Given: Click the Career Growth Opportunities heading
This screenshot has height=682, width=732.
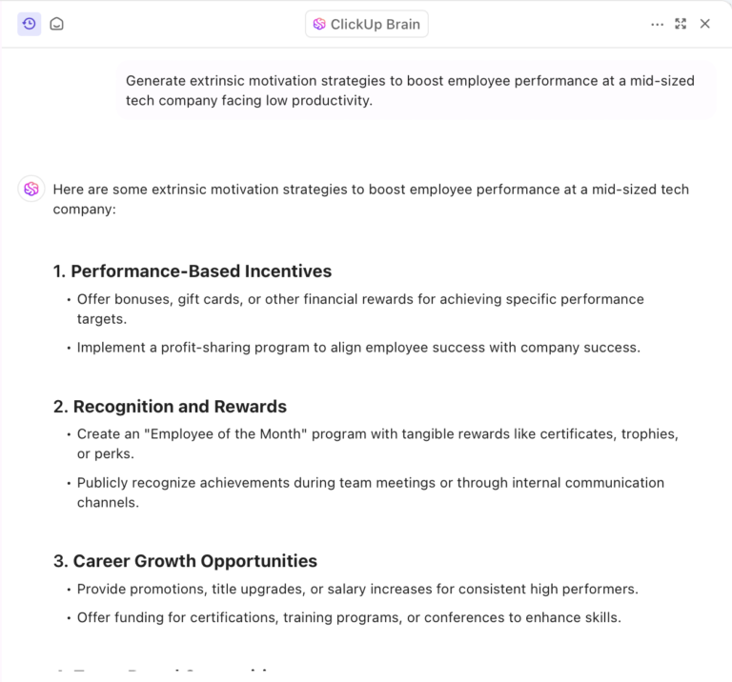Looking at the screenshot, I should click(185, 561).
